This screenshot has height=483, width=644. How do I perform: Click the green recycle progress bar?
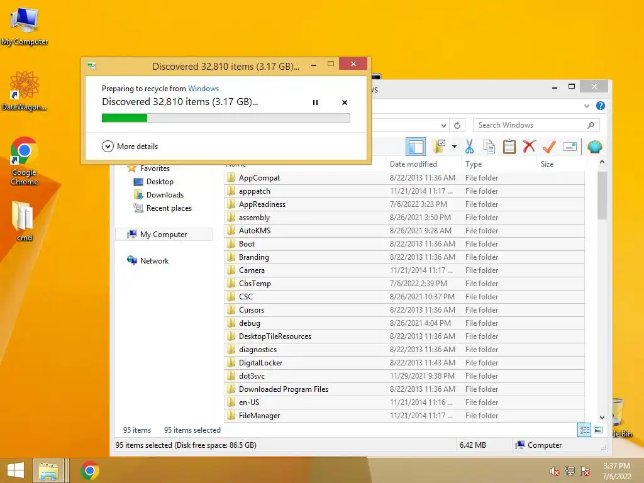[226, 118]
